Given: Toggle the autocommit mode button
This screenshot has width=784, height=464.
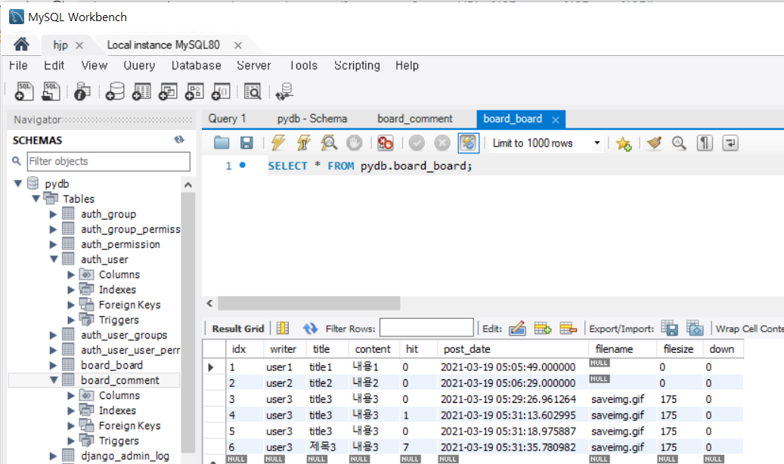Looking at the screenshot, I should tap(469, 143).
